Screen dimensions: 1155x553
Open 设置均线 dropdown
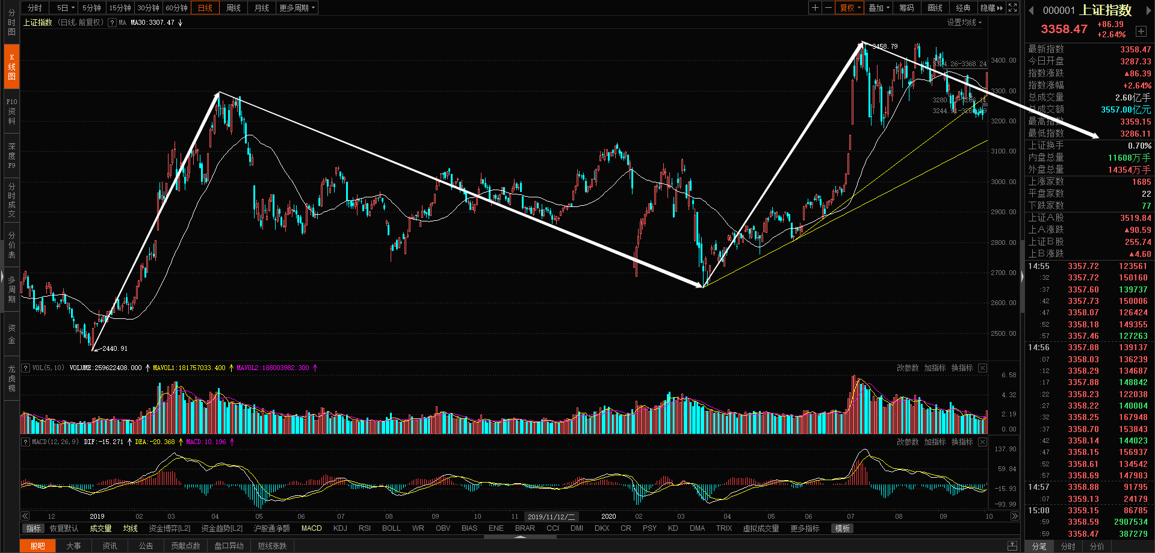pyautogui.click(x=964, y=22)
